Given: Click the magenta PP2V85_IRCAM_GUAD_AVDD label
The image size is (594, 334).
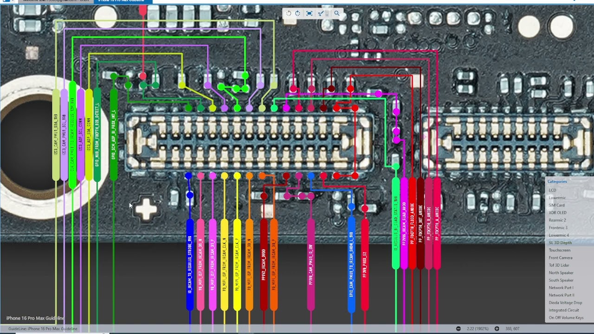Looking at the screenshot, I should point(404,223).
